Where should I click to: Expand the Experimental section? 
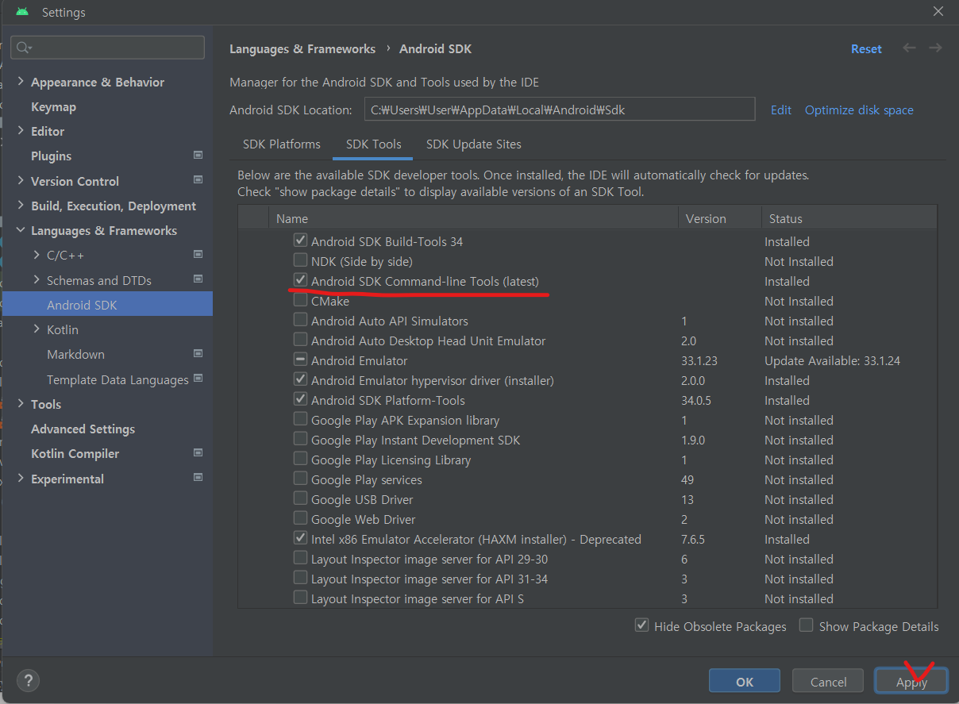point(21,479)
